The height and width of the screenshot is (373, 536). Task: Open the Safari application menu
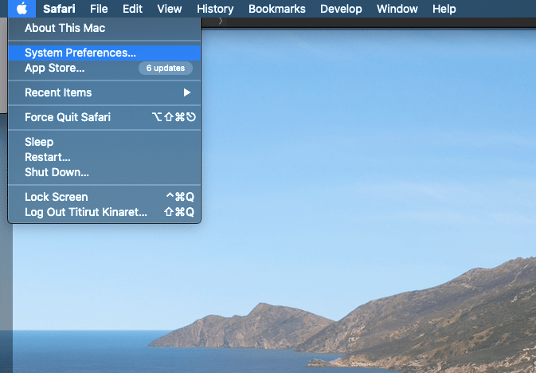(x=59, y=9)
